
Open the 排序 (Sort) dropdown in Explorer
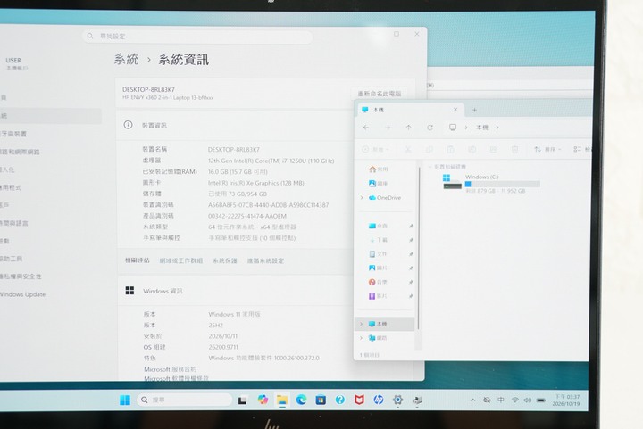point(547,150)
